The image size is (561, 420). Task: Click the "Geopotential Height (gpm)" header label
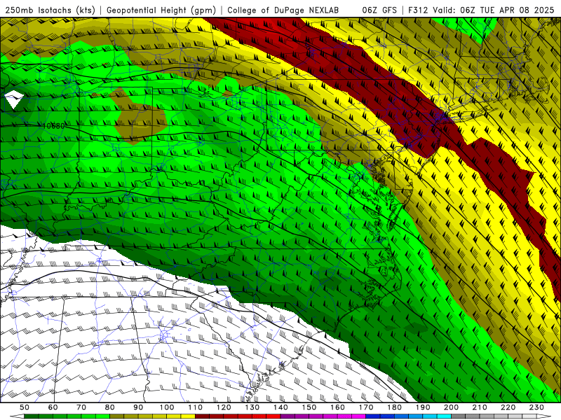click(161, 10)
